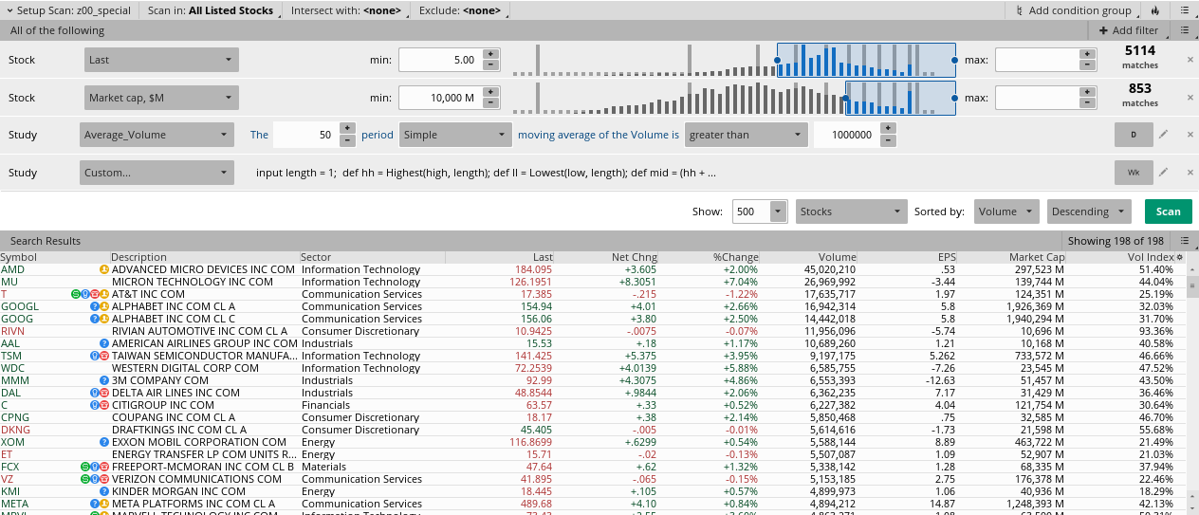The image size is (1199, 515).
Task: Edit the Average_Volume study with pencil icon
Action: click(1163, 135)
